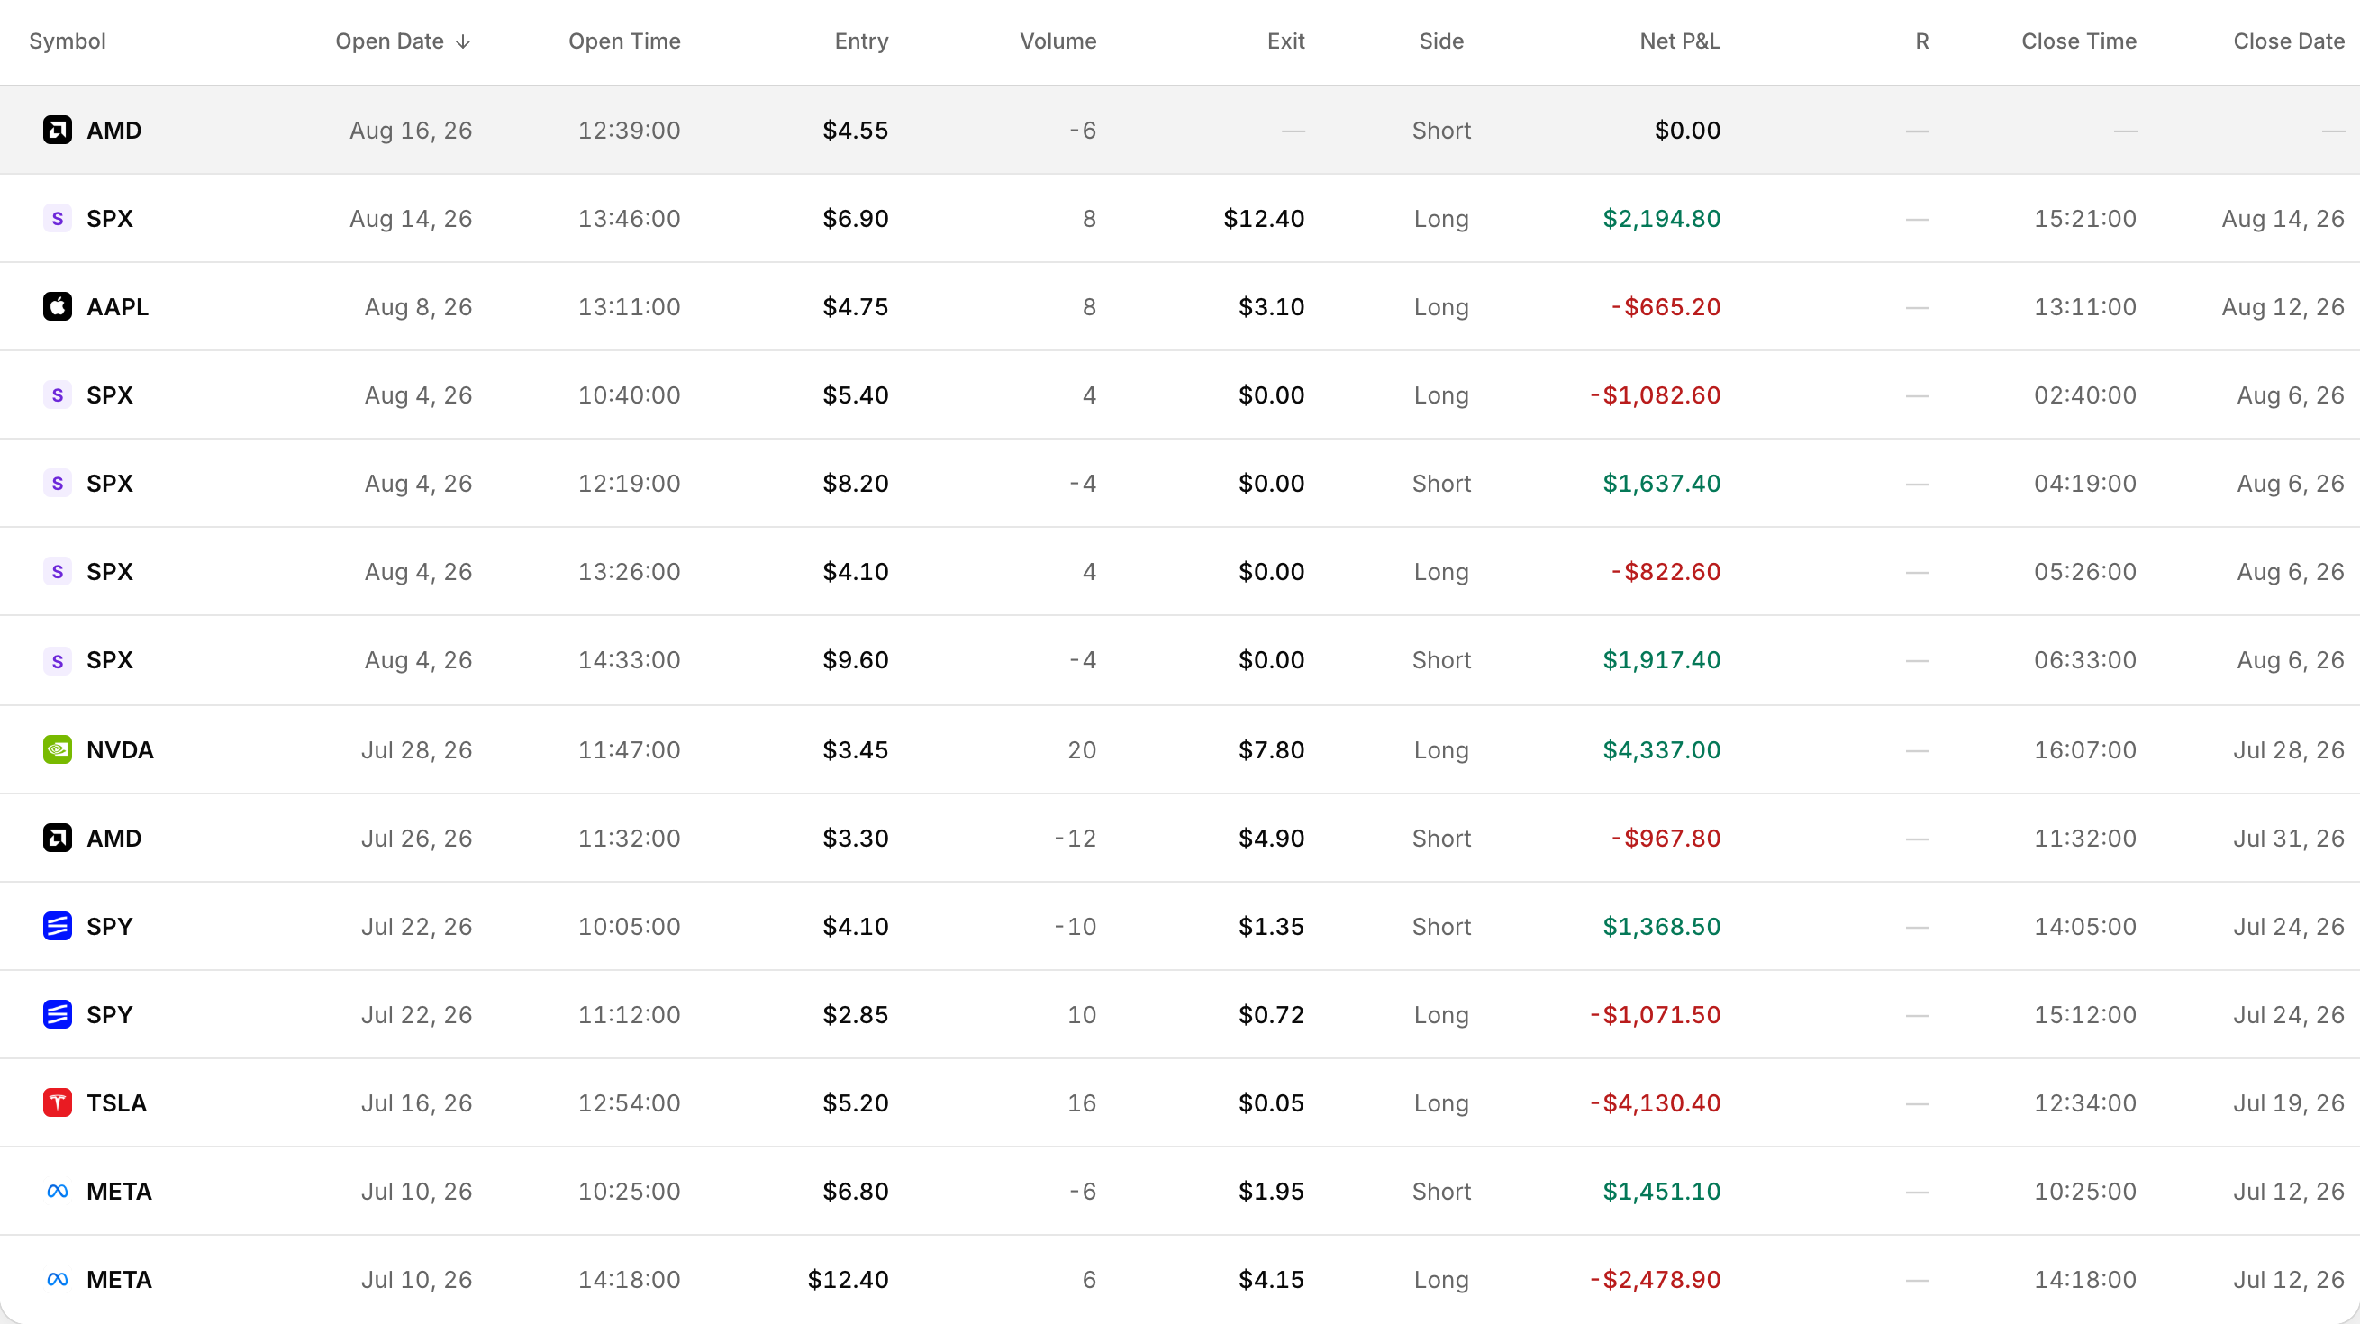The height and width of the screenshot is (1324, 2360).
Task: Click the -$822.60 loss value
Action: [x=1666, y=572]
